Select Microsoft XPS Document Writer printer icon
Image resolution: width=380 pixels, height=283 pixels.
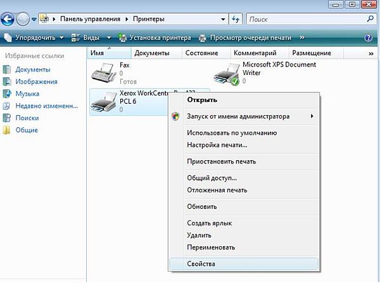(225, 74)
